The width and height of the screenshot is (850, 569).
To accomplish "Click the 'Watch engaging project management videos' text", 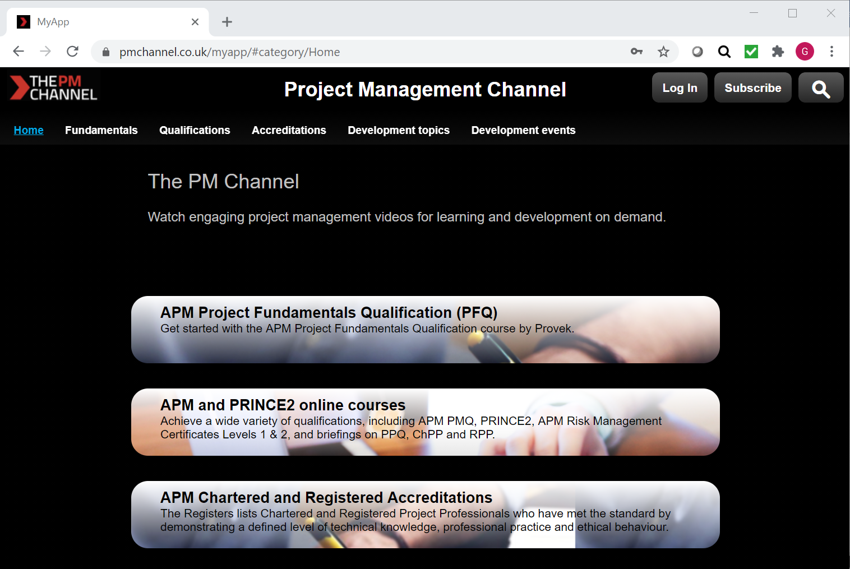I will [x=406, y=217].
